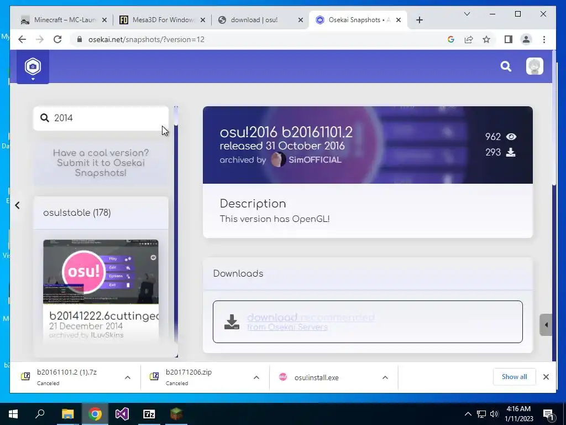Open the Chrome profile icon
This screenshot has height=425, width=566.
point(526,39)
